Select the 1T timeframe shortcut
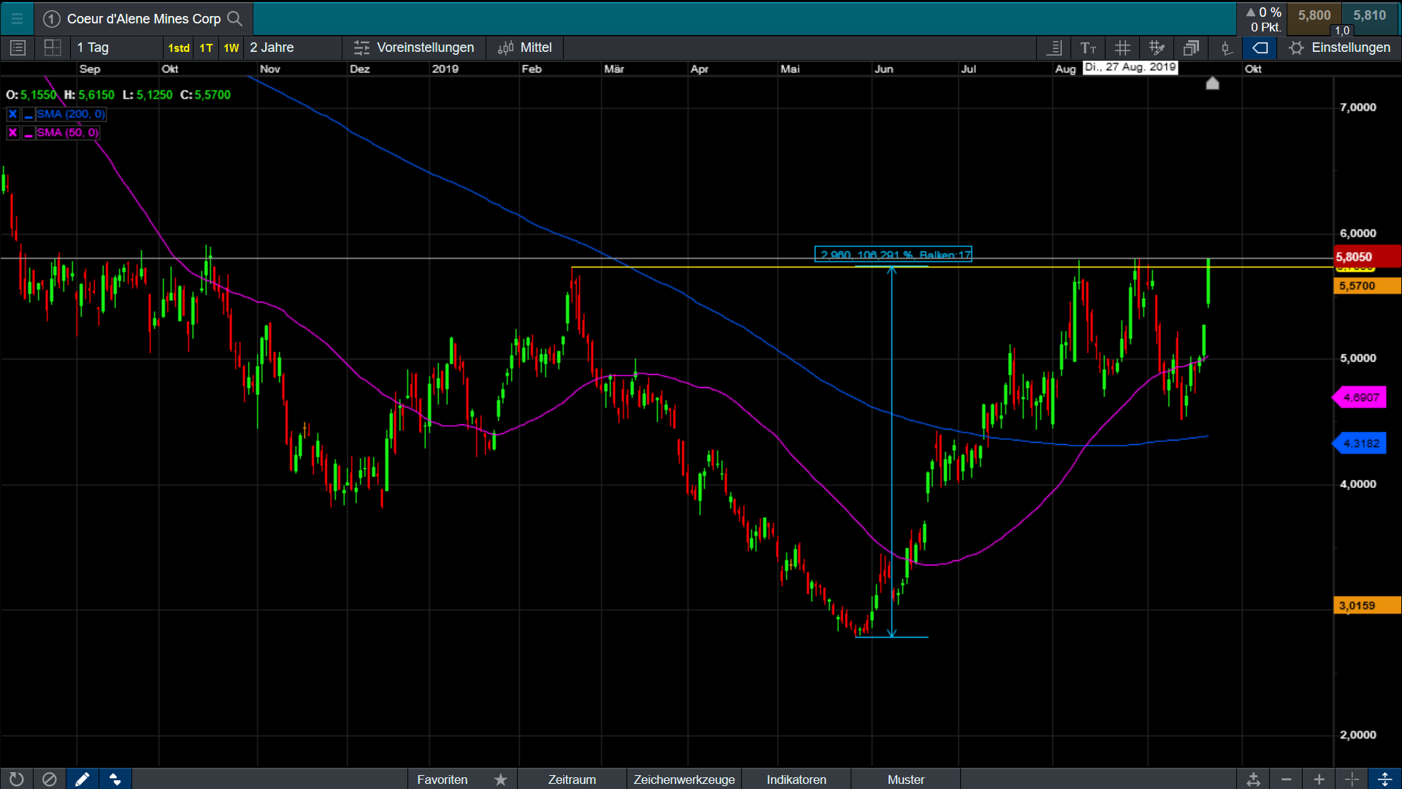This screenshot has width=1402, height=789. (x=206, y=48)
